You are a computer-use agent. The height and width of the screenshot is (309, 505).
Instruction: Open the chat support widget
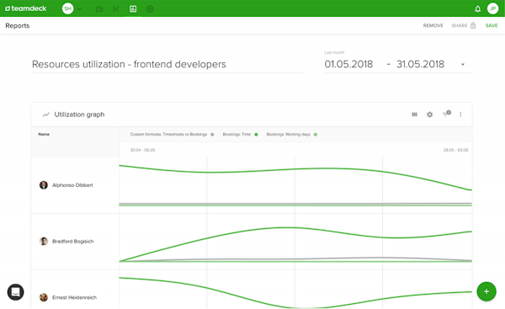[15, 292]
